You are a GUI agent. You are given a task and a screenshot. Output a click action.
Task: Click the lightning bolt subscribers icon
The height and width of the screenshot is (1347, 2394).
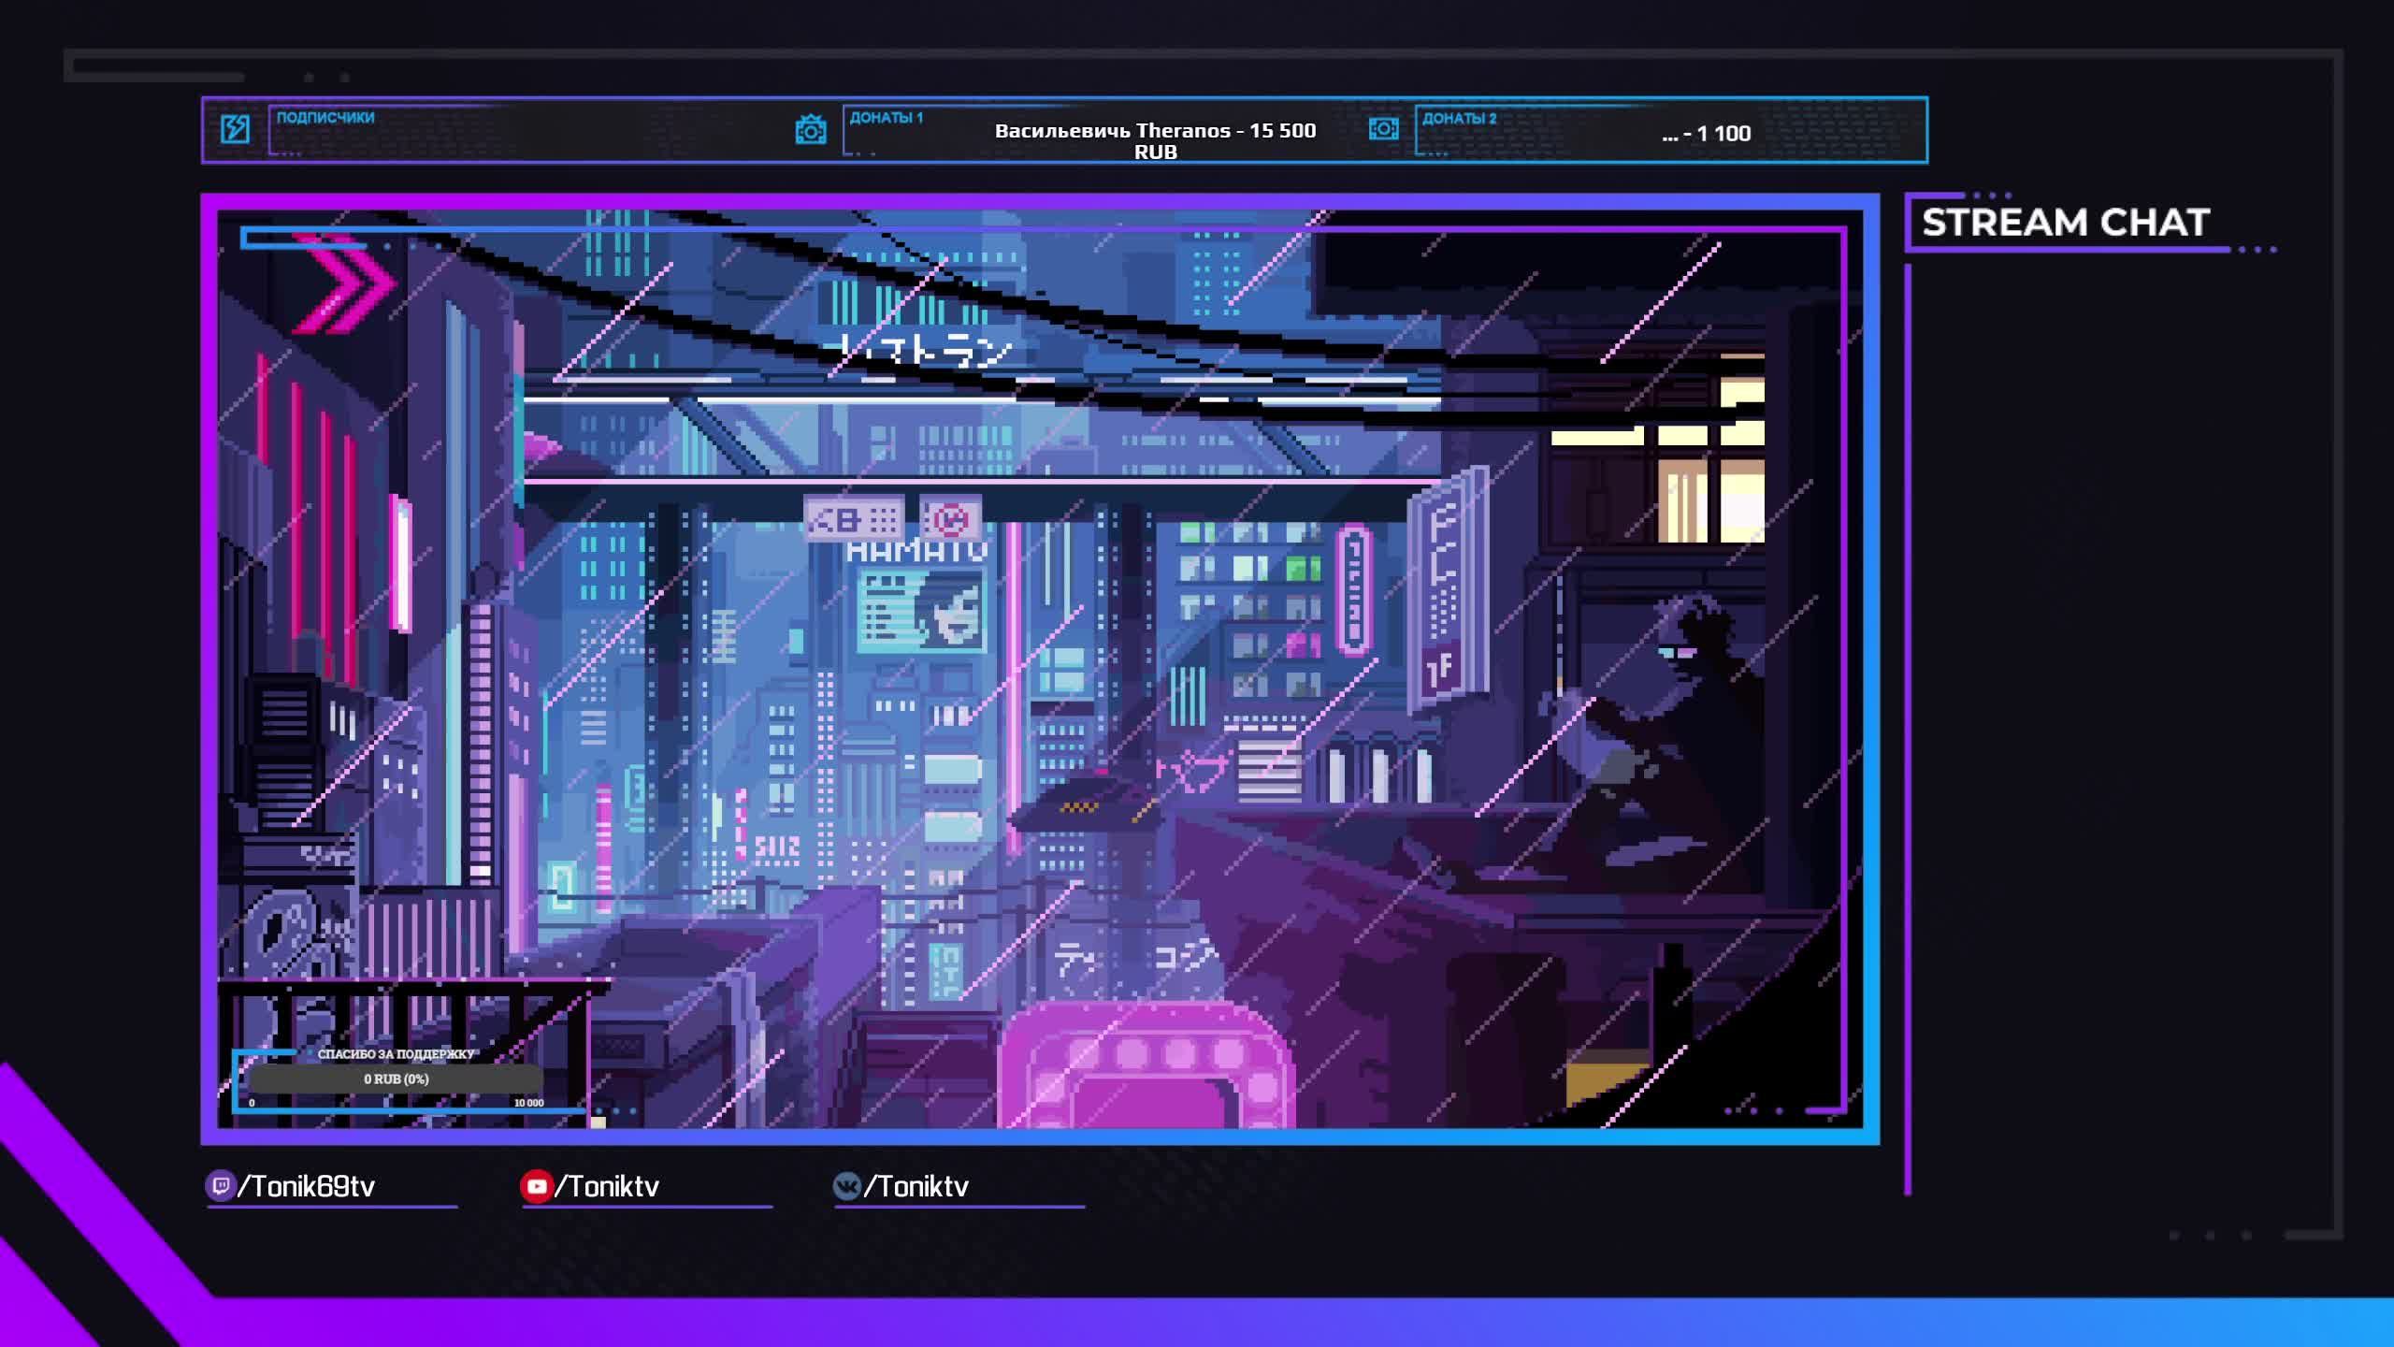pos(235,129)
